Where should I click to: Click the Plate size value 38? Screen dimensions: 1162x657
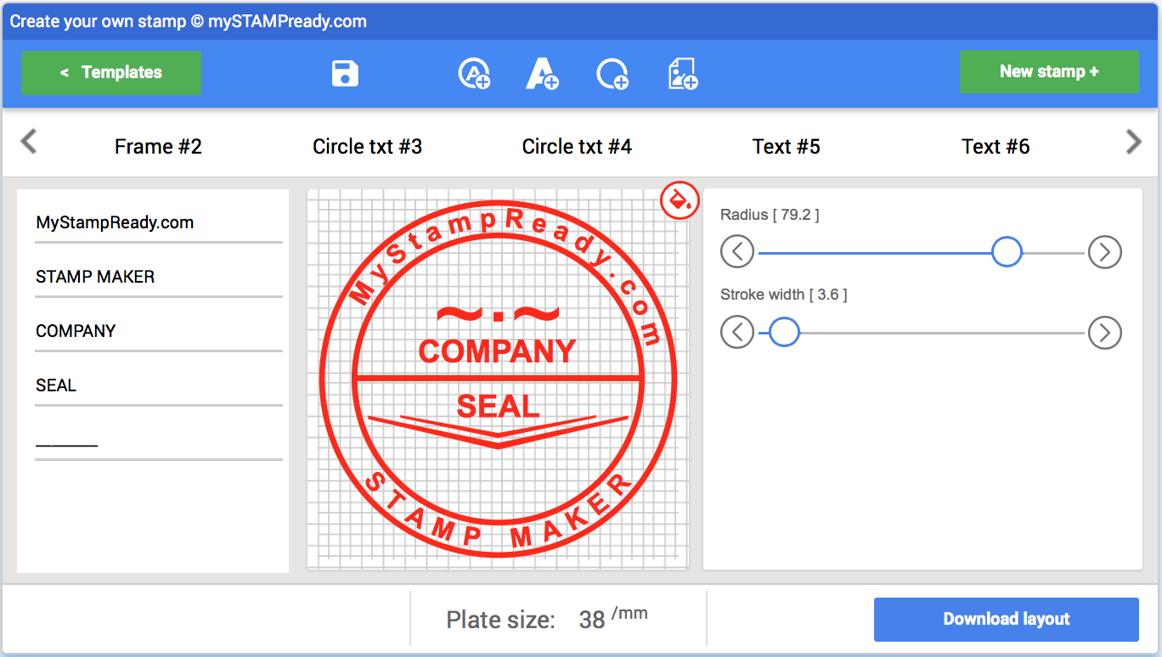592,620
